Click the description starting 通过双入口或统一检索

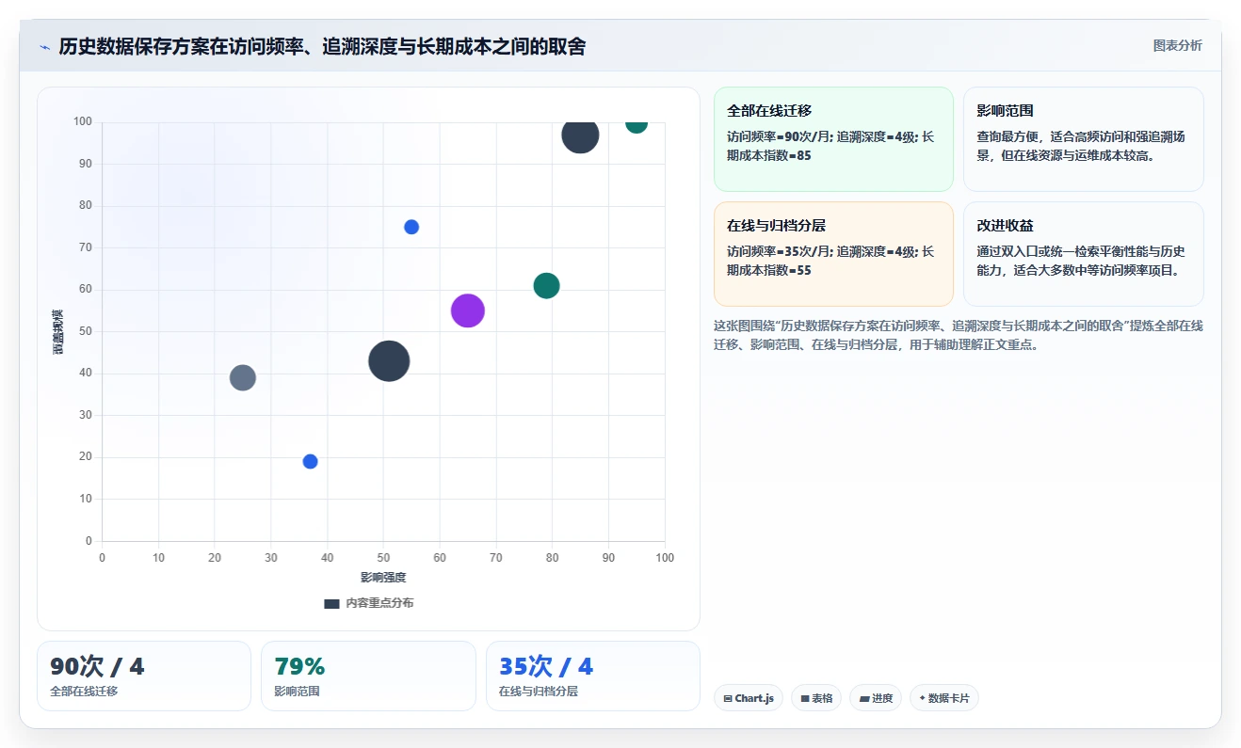(1081, 261)
